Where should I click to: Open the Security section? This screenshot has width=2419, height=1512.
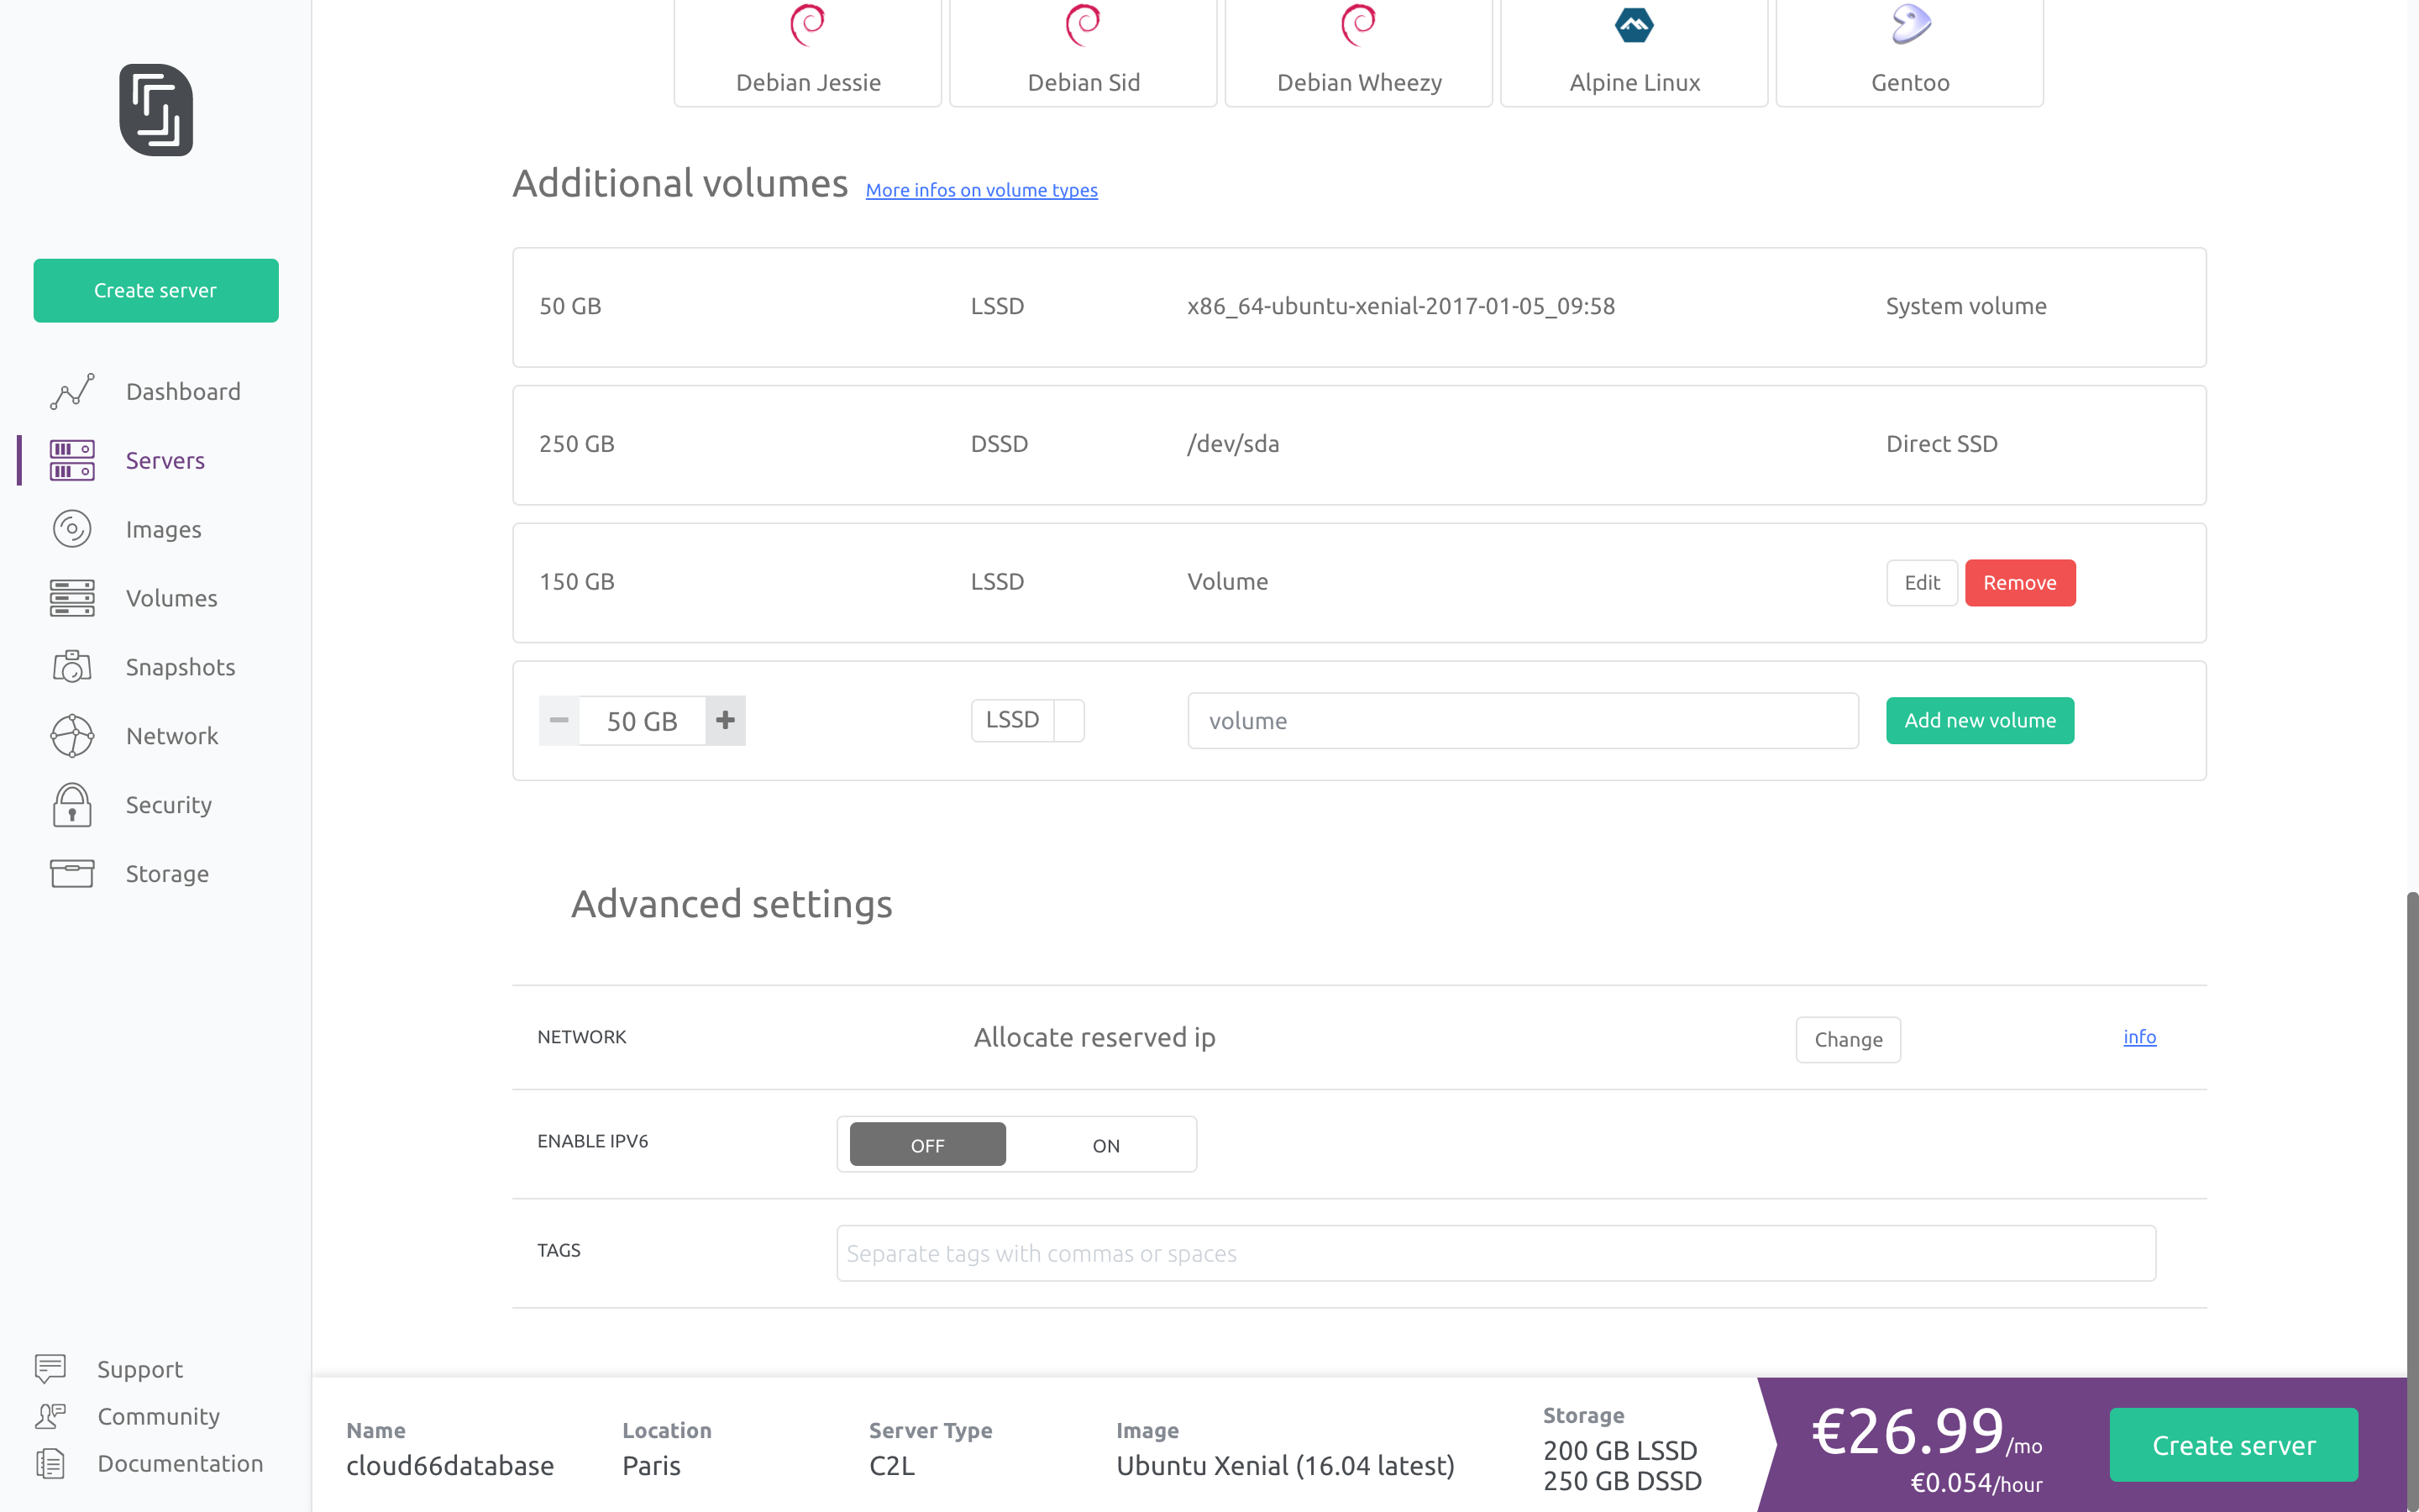[168, 804]
